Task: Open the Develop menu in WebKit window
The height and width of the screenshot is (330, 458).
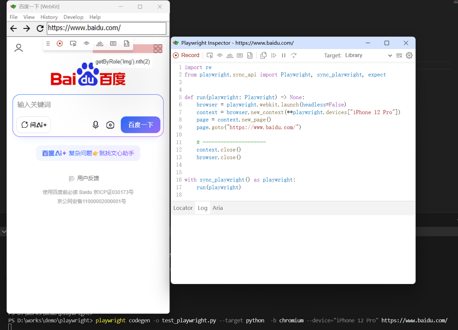Action: coord(74,17)
